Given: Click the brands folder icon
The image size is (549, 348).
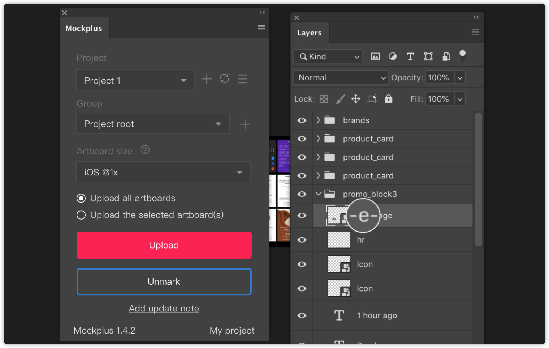Looking at the screenshot, I should (330, 120).
